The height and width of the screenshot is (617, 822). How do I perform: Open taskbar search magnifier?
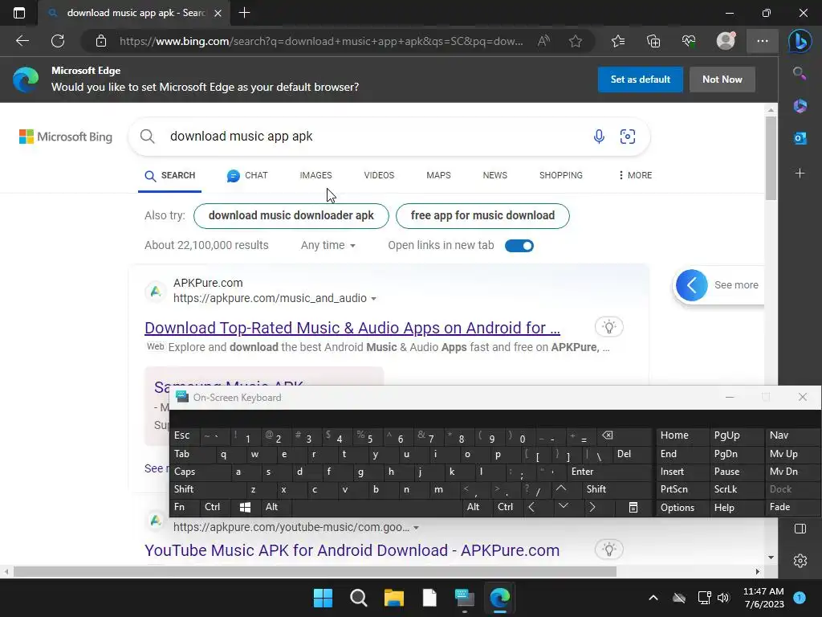click(x=359, y=598)
